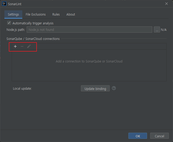Image resolution: width=173 pixels, height=142 pixels.
Task: Click the Automatically trigger analysis label text
Action: pos(33,23)
